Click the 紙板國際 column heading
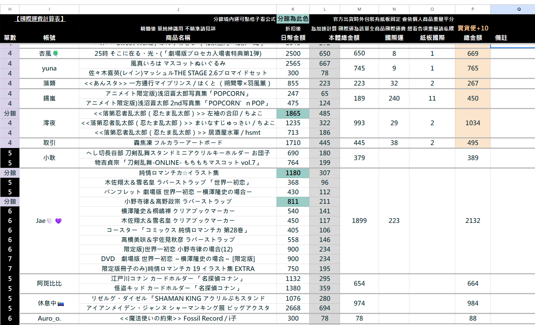This screenshot has height=325, width=535. (x=432, y=38)
